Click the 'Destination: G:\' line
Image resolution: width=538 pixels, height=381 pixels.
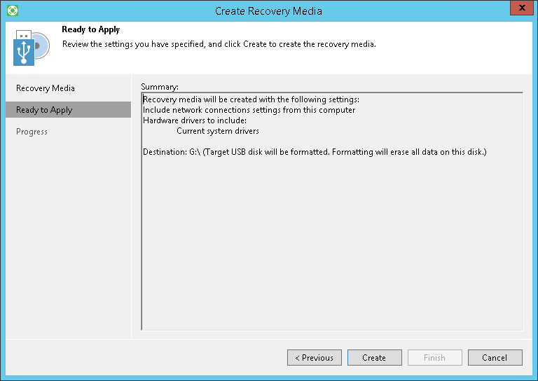tap(315, 152)
